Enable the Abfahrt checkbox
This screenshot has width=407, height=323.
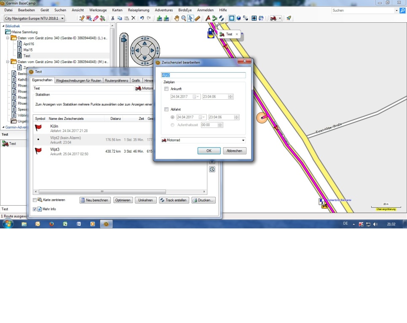pos(166,109)
